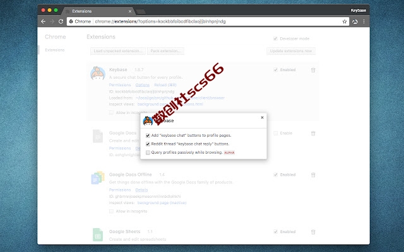Click the chrome://extensions address bar

(208, 21)
